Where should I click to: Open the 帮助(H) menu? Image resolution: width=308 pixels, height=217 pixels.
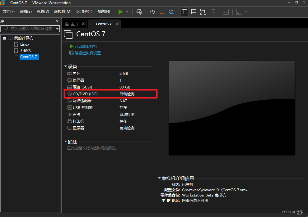click(x=104, y=11)
